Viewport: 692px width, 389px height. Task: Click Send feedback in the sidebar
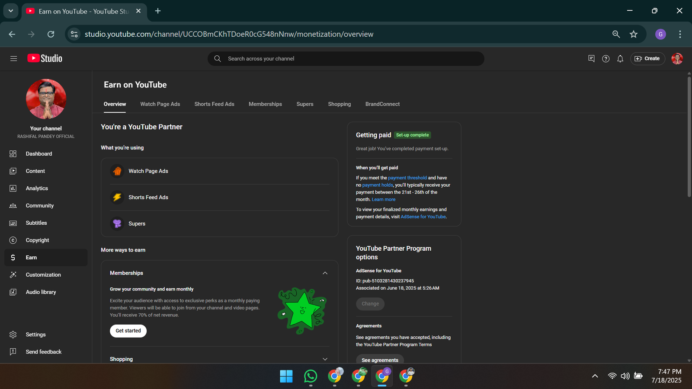(x=46, y=352)
